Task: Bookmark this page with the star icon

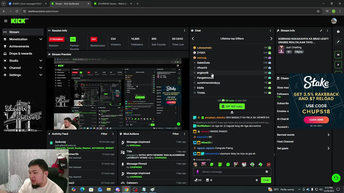Action: tap(318, 11)
